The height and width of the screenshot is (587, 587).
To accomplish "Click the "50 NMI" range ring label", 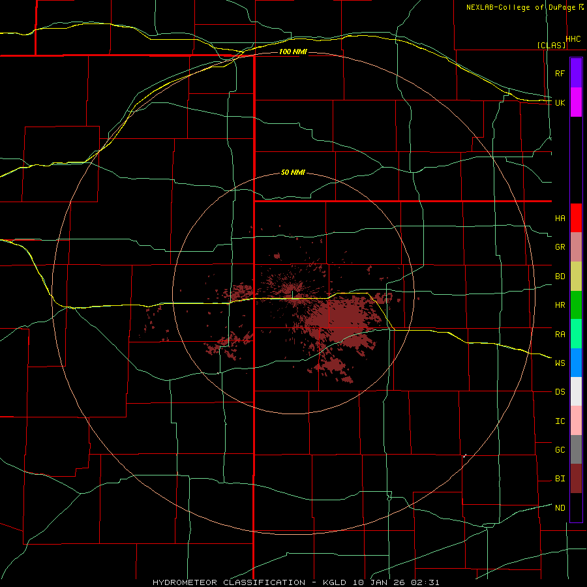I will coord(293,173).
